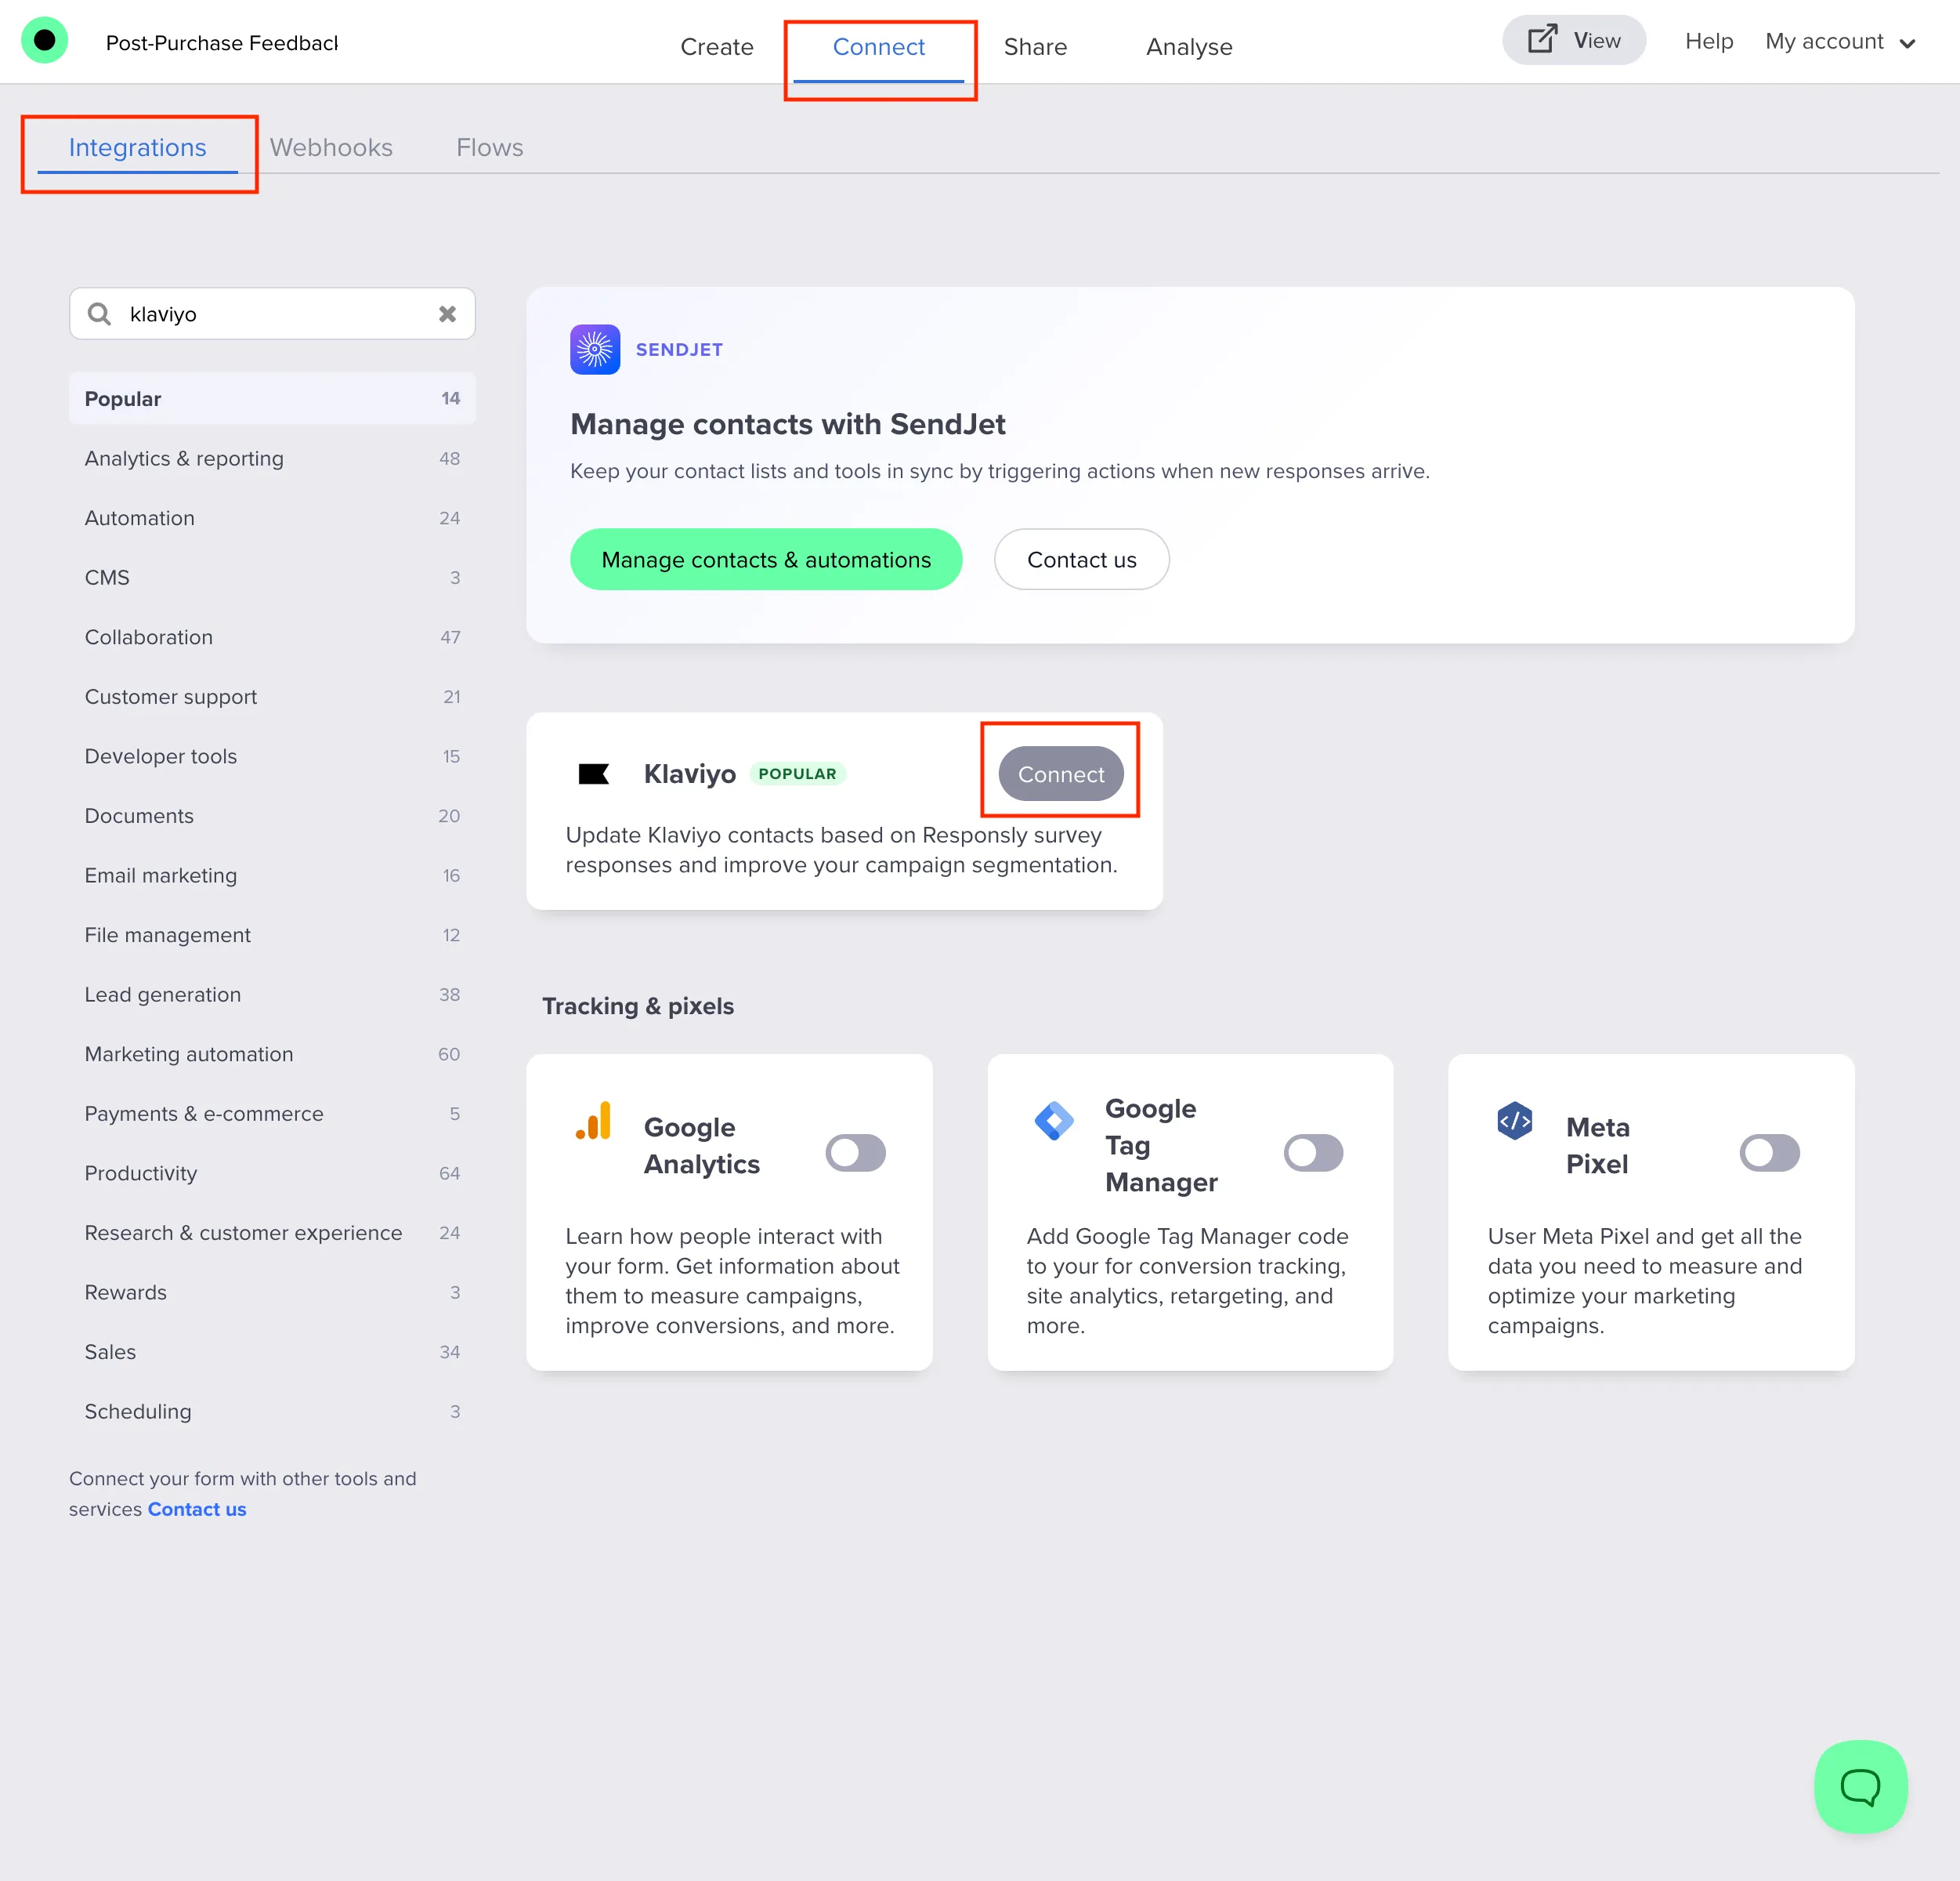Switch to the Connect tab
This screenshot has height=1881, width=1960.
tap(878, 47)
